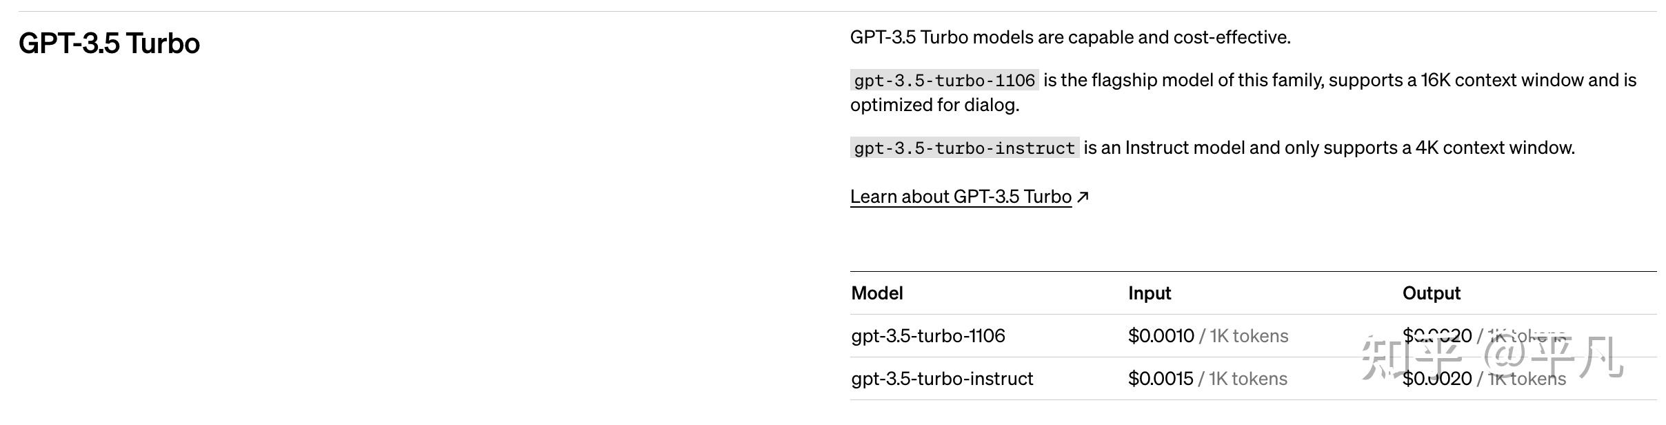Click the highlighted gpt-3.5-turbo-instruct code tag
Screen dimensions: 1666x425
pos(964,148)
